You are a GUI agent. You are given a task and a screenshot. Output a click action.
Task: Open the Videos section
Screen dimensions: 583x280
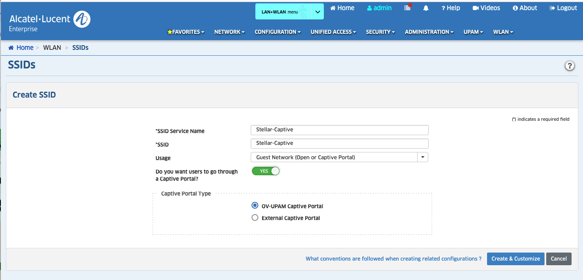[x=486, y=8]
